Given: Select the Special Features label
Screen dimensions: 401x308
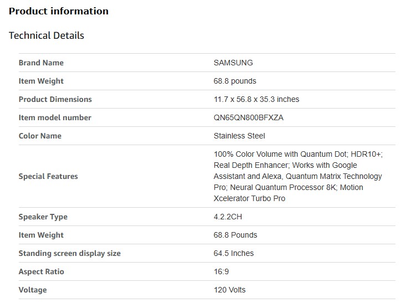Looking at the screenshot, I should (x=48, y=176).
